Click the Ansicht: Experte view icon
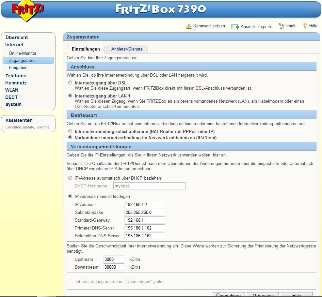Screen dimensions: 322x297 [235, 26]
